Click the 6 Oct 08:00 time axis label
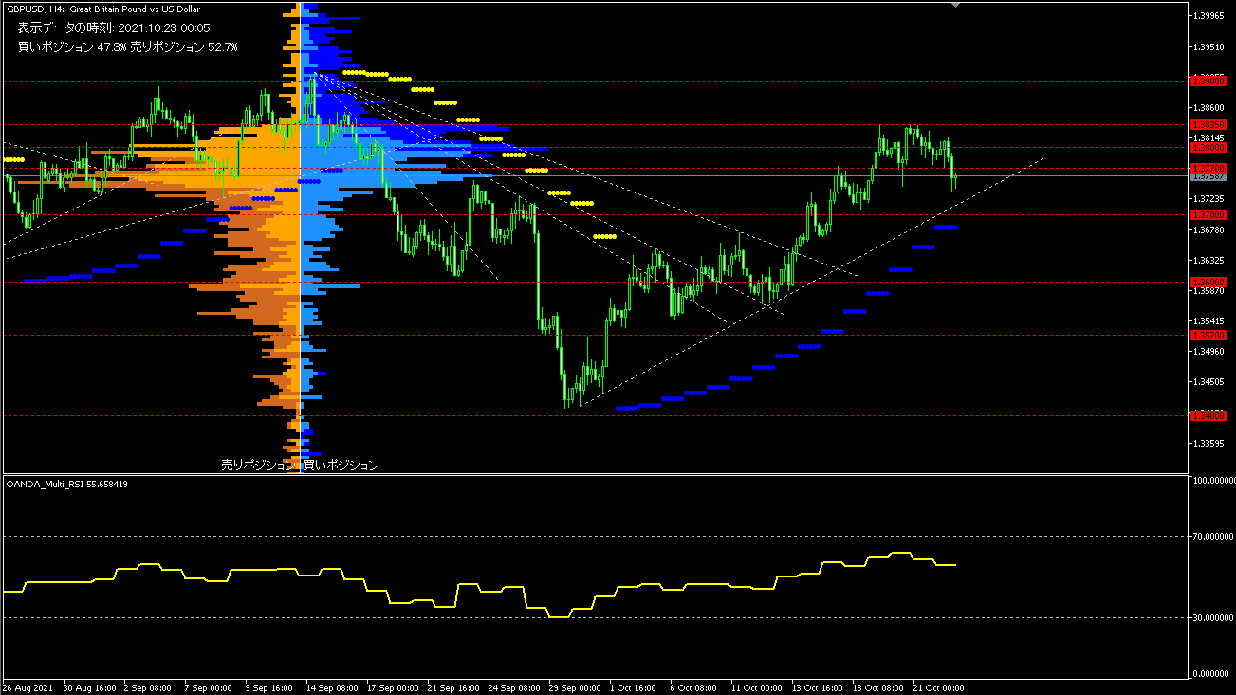 (x=694, y=686)
